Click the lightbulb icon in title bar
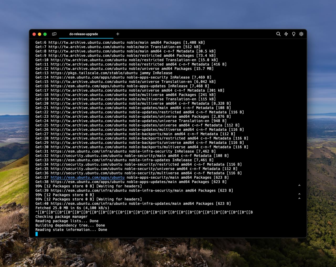Screen dimensions: 336x267 coord(294,34)
